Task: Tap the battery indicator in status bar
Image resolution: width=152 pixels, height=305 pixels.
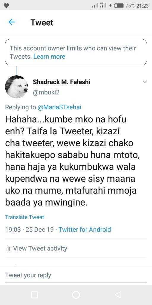Action: click(119, 6)
